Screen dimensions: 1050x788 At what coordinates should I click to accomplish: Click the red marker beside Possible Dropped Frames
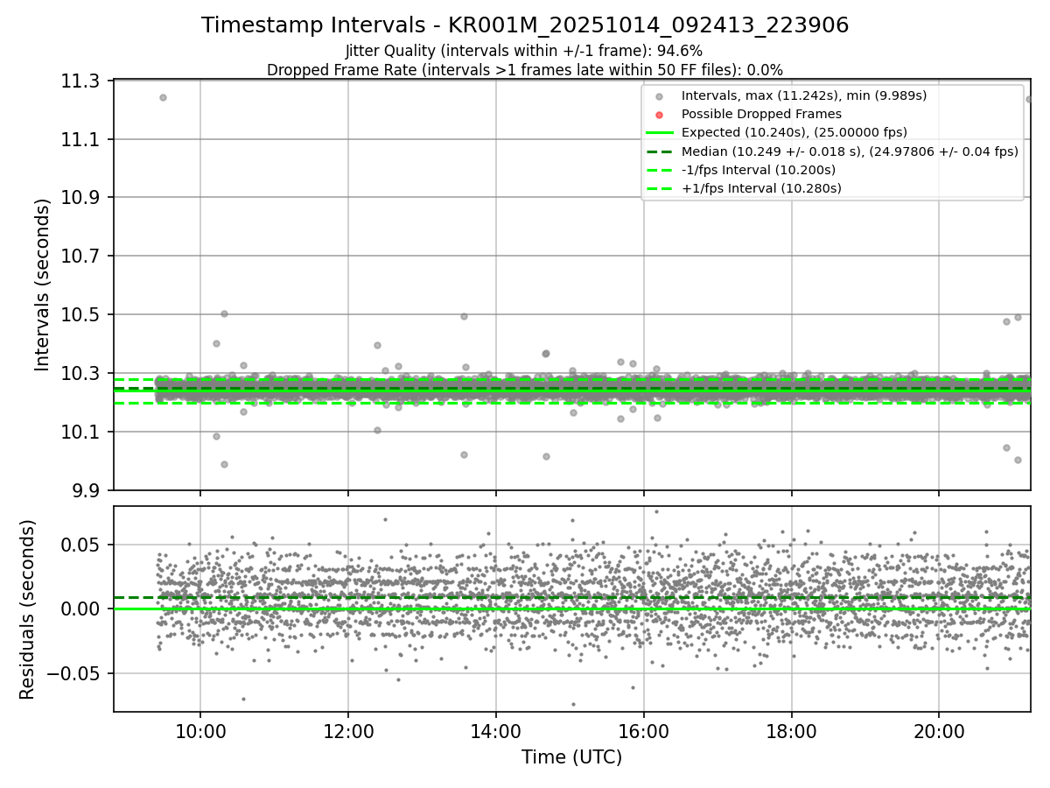(660, 115)
